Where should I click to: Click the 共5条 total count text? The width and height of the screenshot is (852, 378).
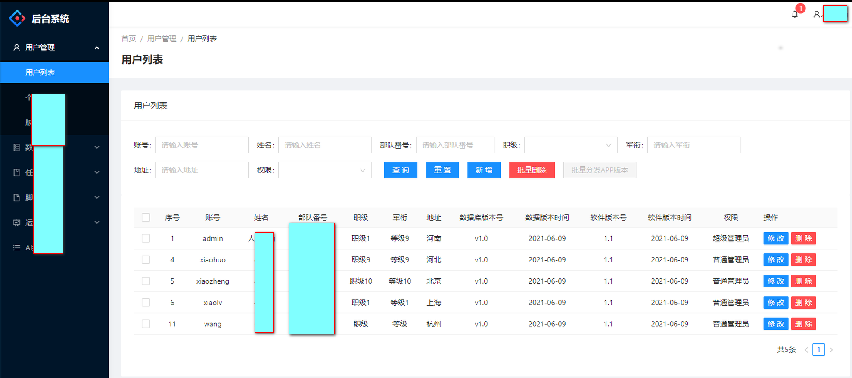pos(786,350)
